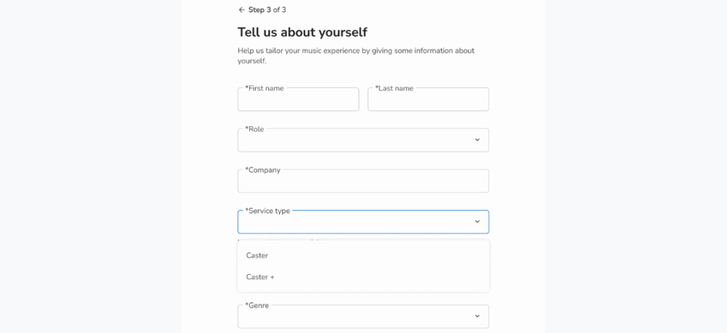Click into the Last name field
The width and height of the screenshot is (727, 333).
click(428, 100)
